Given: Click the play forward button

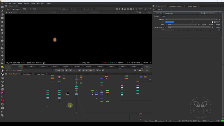Looking at the screenshot, I should (x=80, y=70).
